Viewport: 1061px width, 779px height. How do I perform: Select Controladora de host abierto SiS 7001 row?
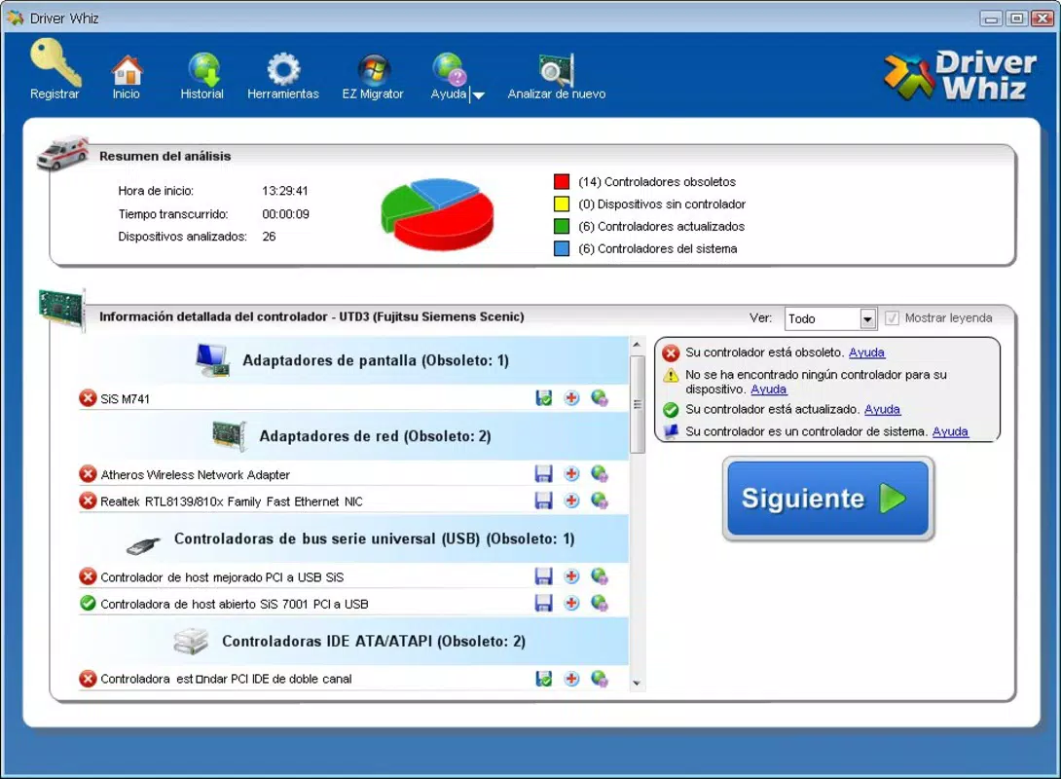click(x=353, y=604)
